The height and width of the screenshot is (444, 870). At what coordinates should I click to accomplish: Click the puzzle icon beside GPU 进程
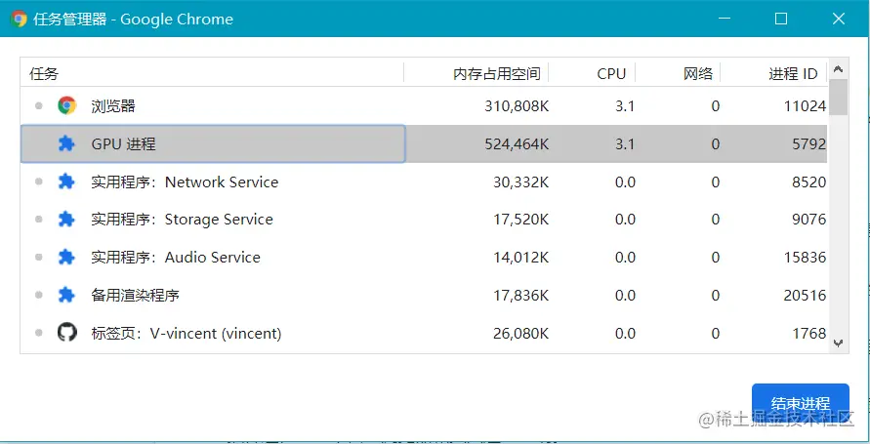click(66, 144)
